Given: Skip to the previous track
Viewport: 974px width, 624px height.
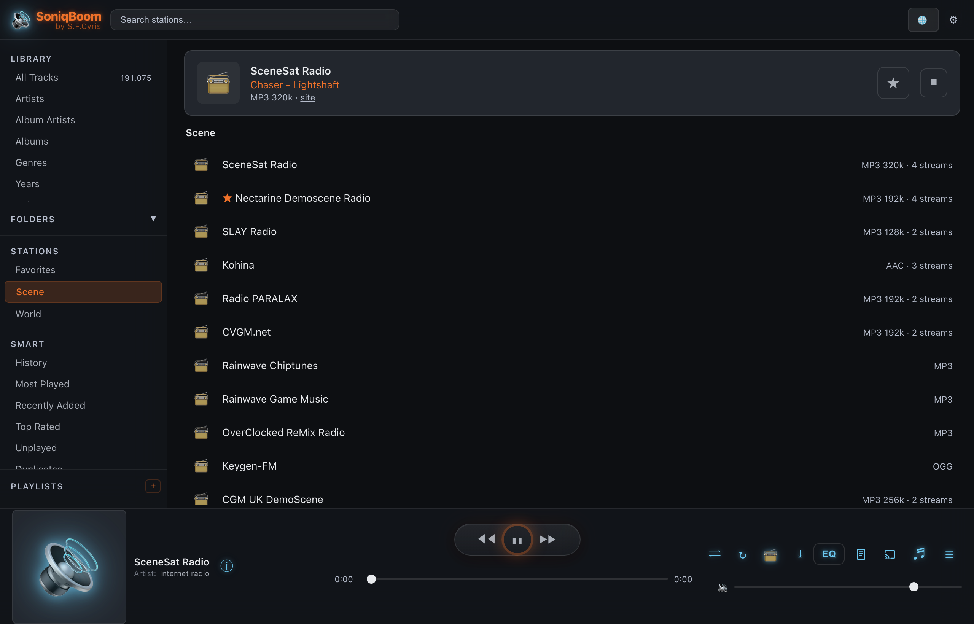Looking at the screenshot, I should coord(486,539).
